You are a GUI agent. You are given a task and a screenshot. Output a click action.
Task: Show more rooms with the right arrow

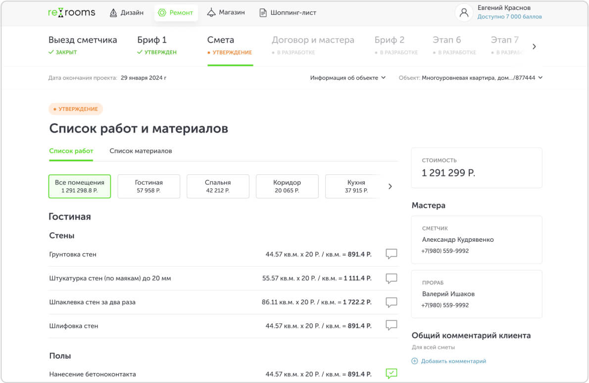(390, 186)
